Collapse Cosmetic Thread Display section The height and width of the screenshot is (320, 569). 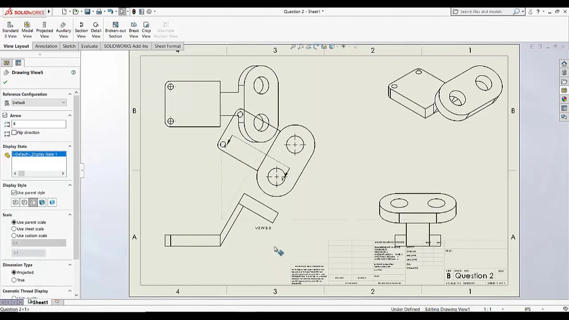70,291
